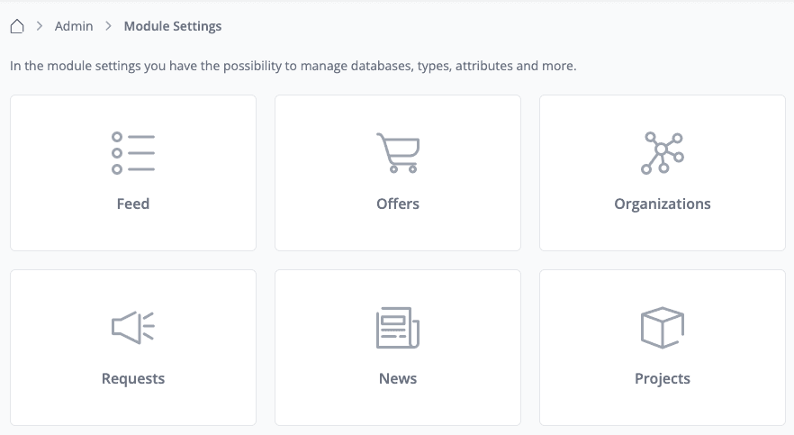Open the Feed module label
794x435 pixels.
[x=133, y=204]
